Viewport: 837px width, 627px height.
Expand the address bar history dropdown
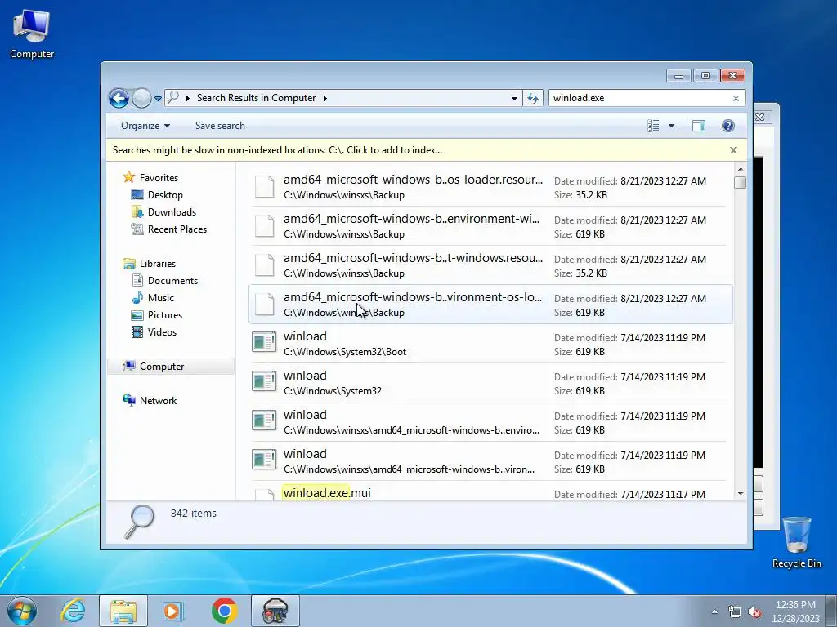tap(514, 98)
